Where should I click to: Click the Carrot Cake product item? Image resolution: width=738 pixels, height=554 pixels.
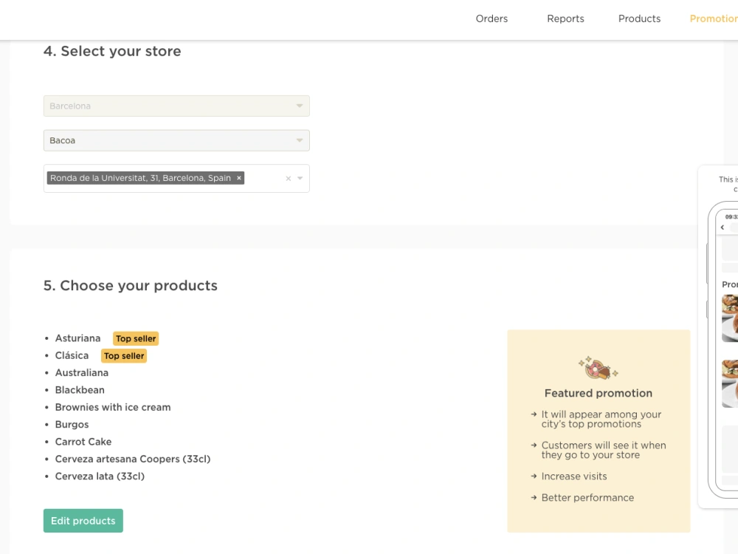point(83,442)
